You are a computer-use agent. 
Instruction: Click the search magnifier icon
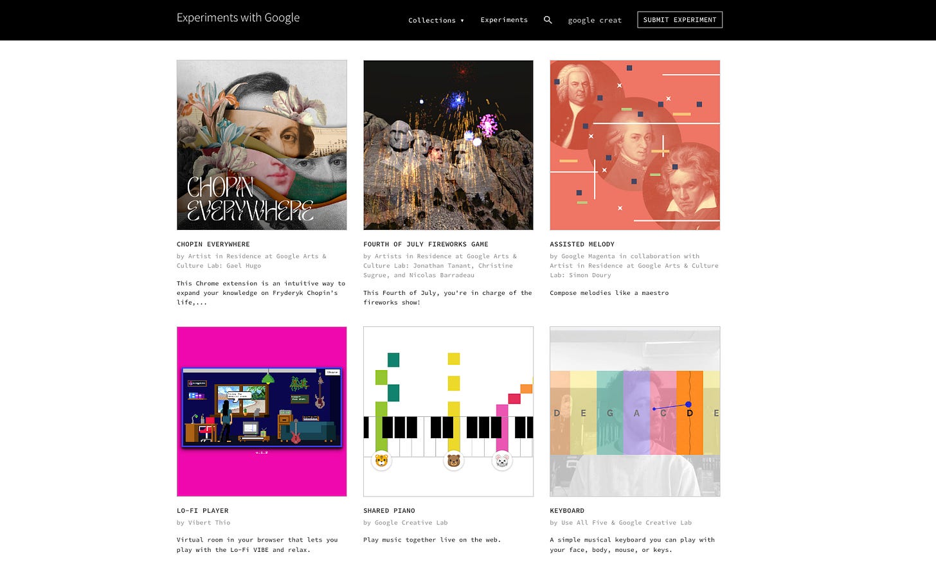click(x=548, y=20)
